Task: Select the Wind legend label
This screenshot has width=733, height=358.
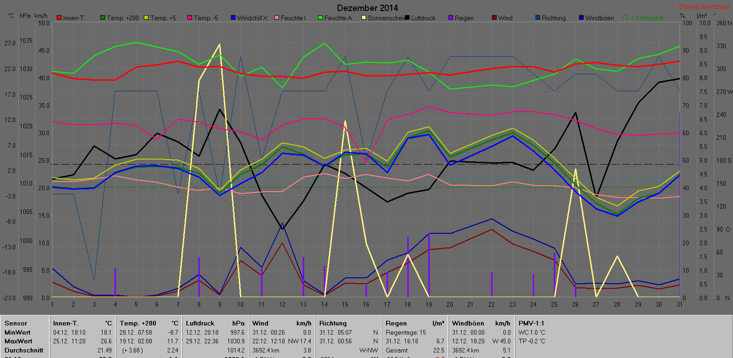Action: (x=505, y=18)
